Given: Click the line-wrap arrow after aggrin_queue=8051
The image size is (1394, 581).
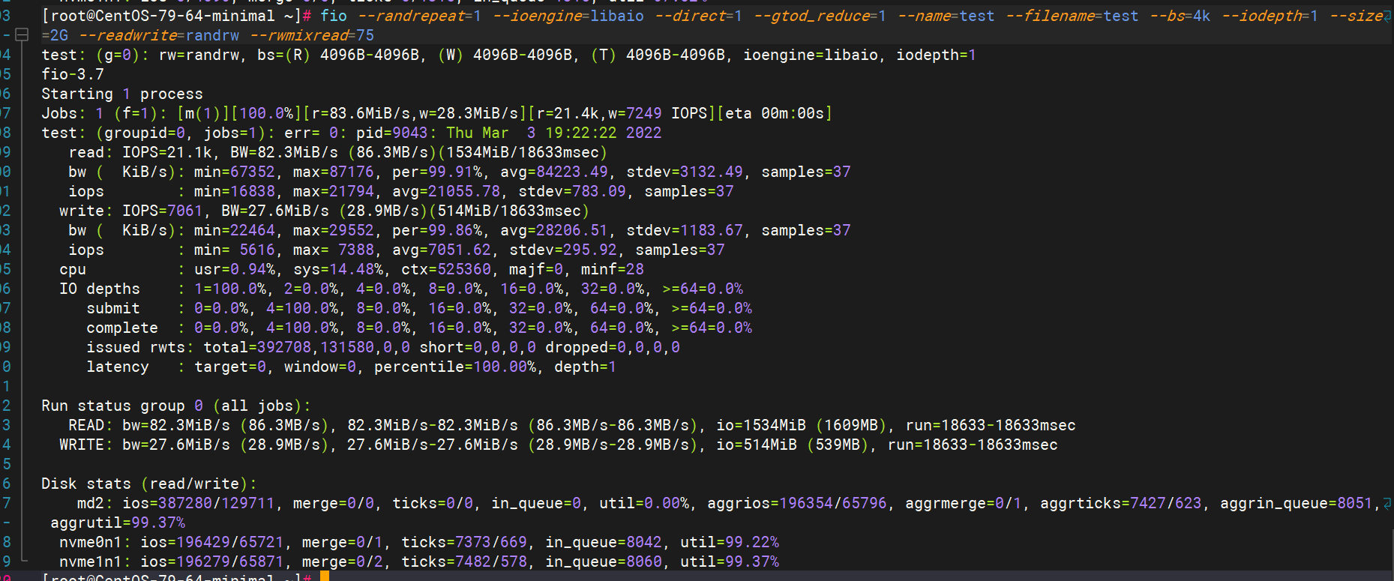Looking at the screenshot, I should 1388,504.
